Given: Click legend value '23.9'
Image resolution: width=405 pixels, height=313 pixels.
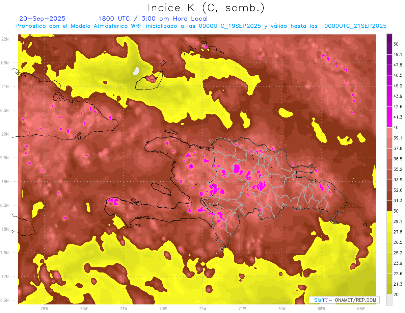Looking at the screenshot, I should click(398, 263).
